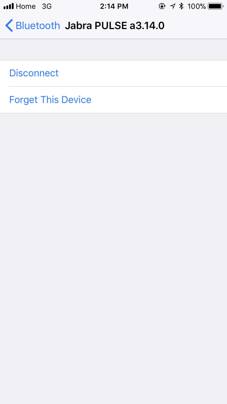Tap blank navigation bar right of title

(x=196, y=26)
